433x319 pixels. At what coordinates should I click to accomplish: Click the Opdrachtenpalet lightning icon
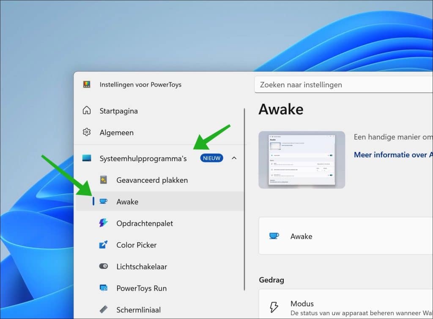point(103,223)
